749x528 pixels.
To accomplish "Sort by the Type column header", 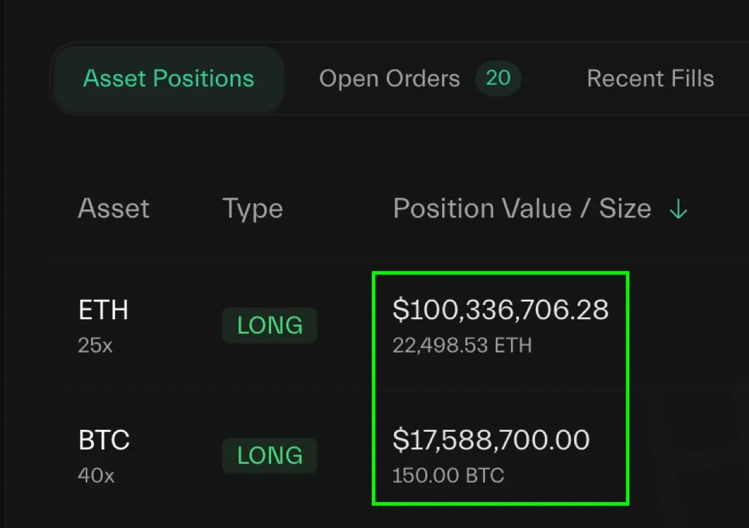I will click(x=253, y=209).
